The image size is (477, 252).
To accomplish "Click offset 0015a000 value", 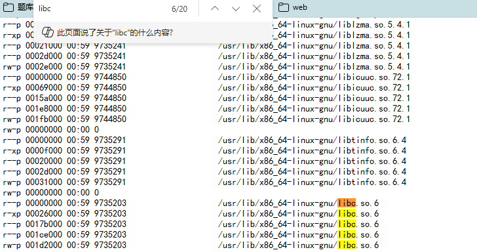I will (x=44, y=98).
